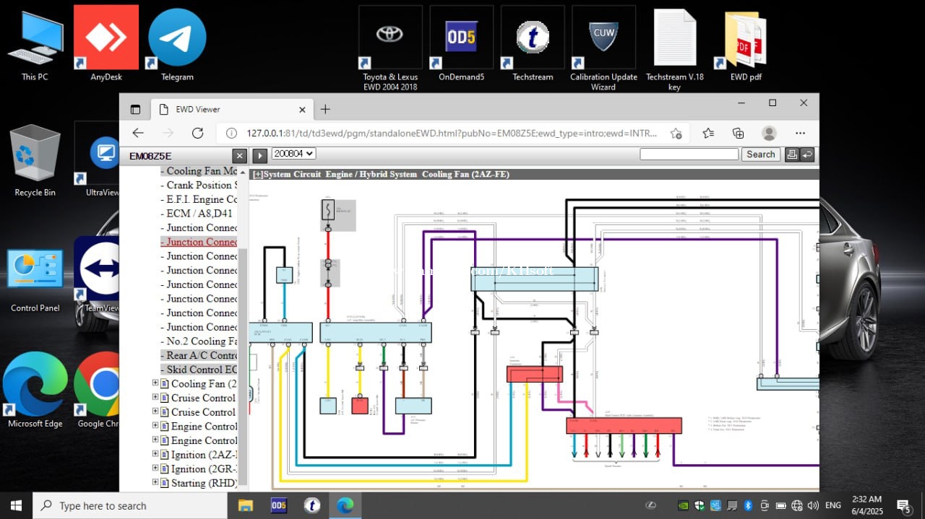This screenshot has height=519, width=925.
Task: Select ECM / A8,D41 tree item
Action: [197, 214]
